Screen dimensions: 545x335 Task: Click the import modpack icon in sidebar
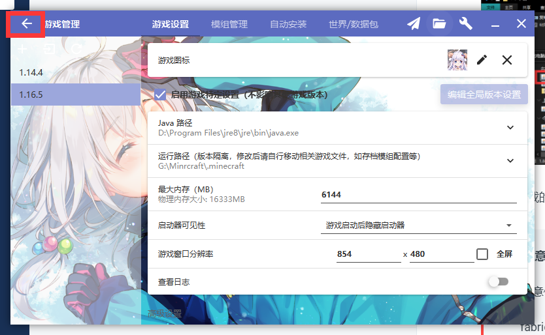50,49
